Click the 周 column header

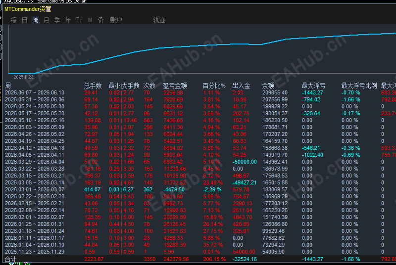pos(8,86)
